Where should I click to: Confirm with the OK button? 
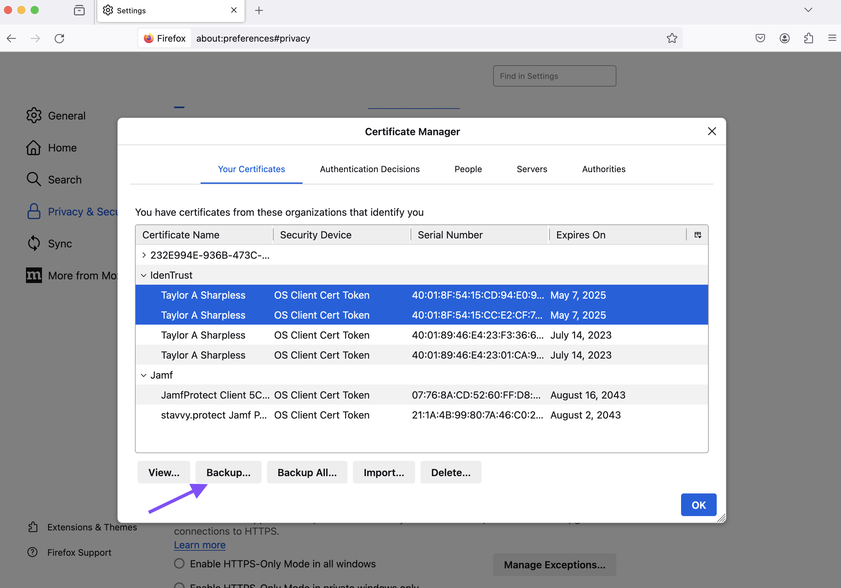[x=698, y=505]
